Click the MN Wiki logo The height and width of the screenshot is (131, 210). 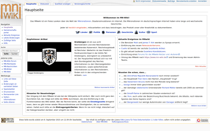(11, 11)
